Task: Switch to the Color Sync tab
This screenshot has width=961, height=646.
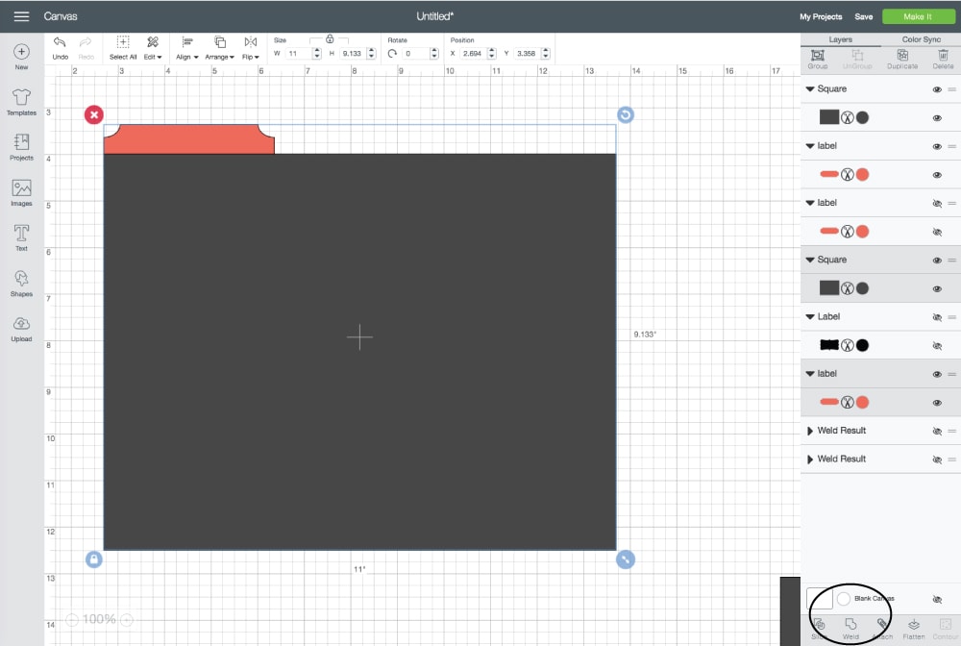Action: [921, 39]
